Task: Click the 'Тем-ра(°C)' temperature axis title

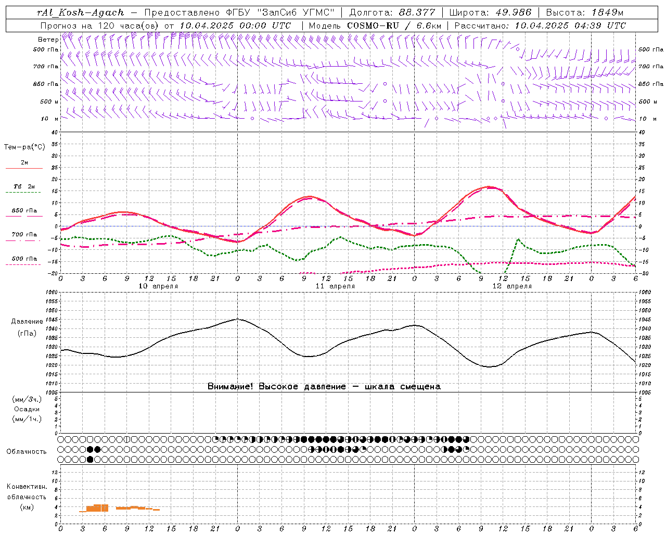Action: tap(24, 147)
